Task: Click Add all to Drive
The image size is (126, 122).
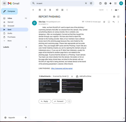Action: tap(84, 76)
